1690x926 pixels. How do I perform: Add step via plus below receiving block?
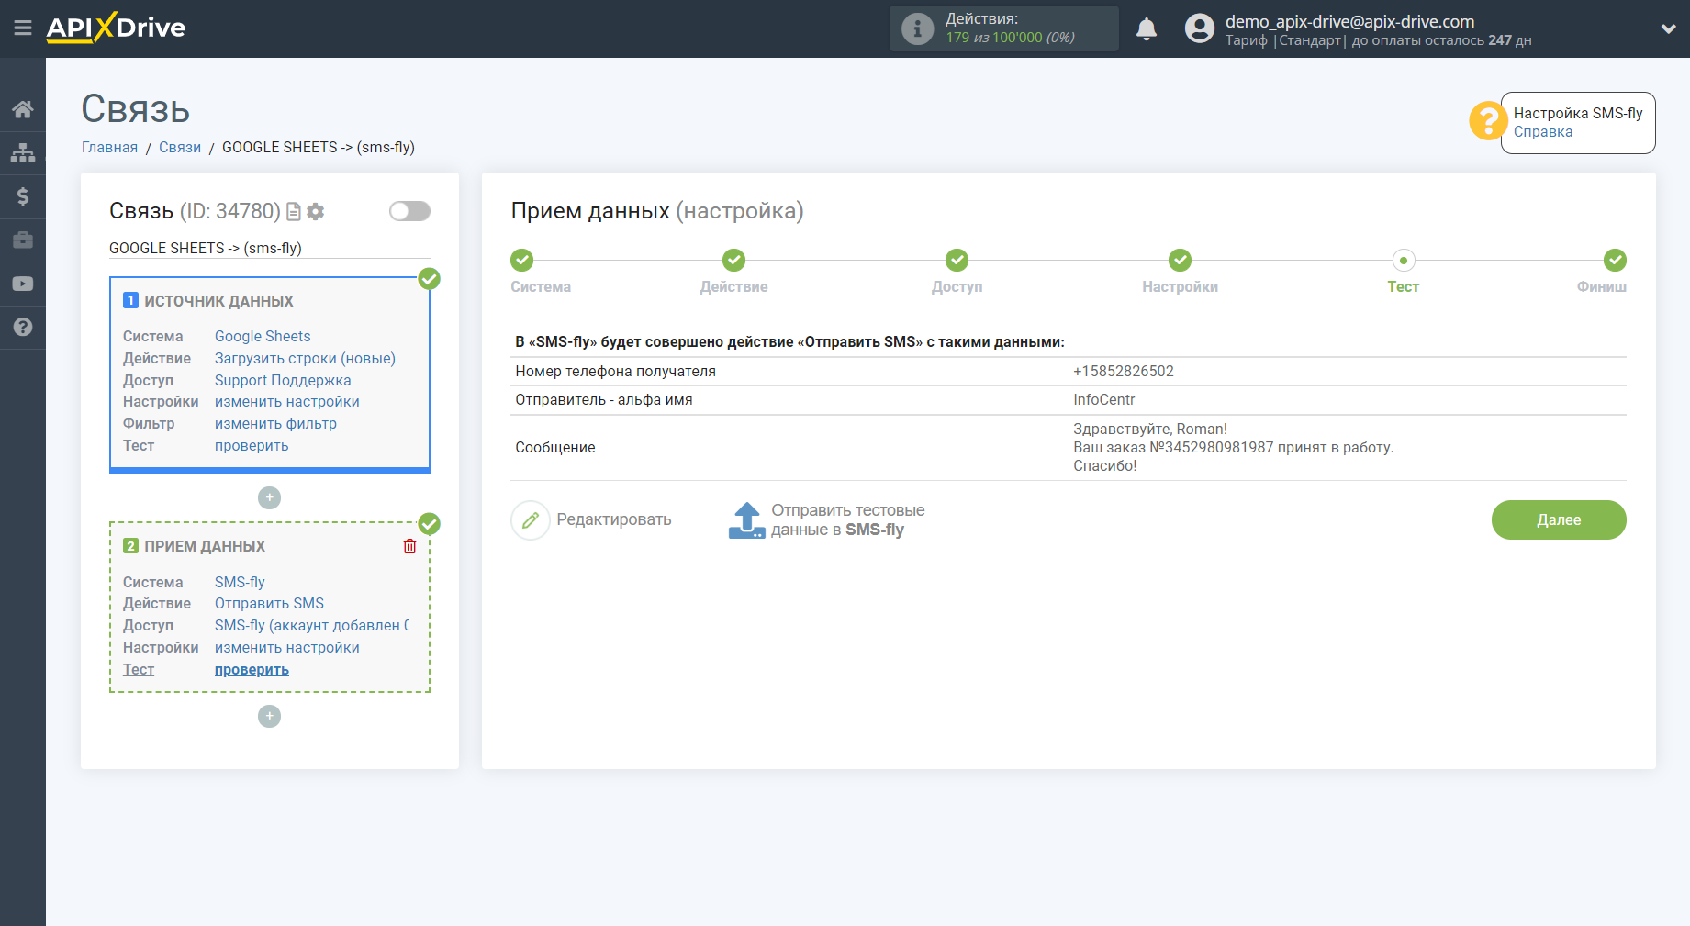pos(269,716)
